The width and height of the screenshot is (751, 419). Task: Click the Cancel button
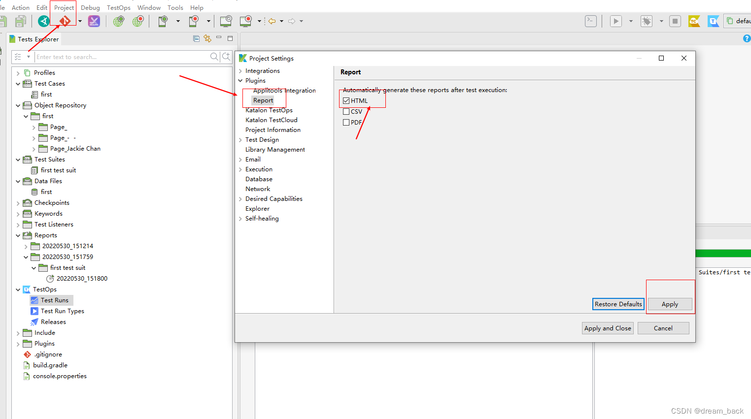tap(663, 328)
